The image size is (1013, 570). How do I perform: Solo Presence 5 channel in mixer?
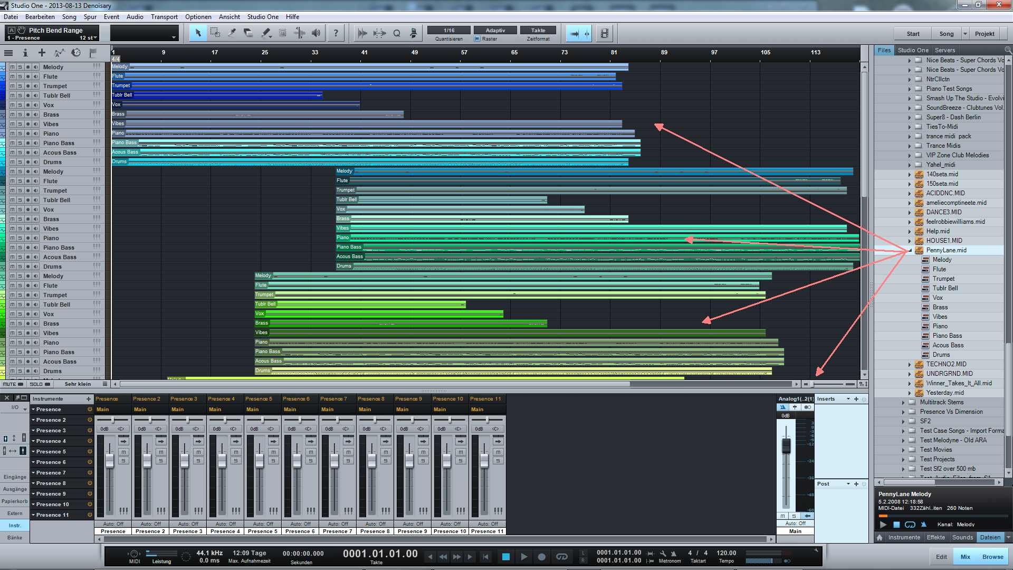click(273, 461)
